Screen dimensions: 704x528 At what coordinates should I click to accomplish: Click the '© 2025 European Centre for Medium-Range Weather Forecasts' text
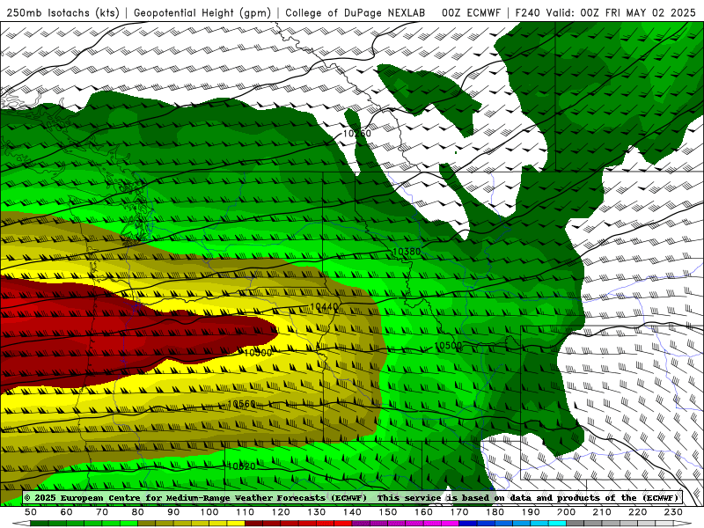[x=195, y=498]
